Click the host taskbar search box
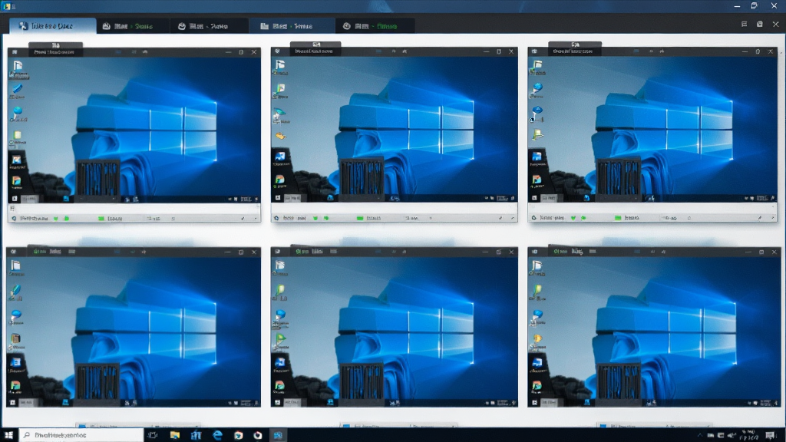This screenshot has height=442, width=786. [81, 435]
